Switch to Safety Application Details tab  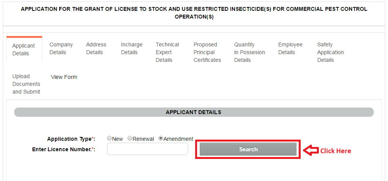(330, 52)
